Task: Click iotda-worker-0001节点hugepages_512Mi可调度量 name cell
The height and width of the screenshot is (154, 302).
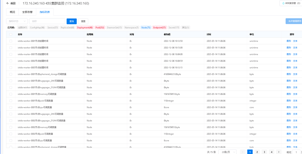Action: 42,88
